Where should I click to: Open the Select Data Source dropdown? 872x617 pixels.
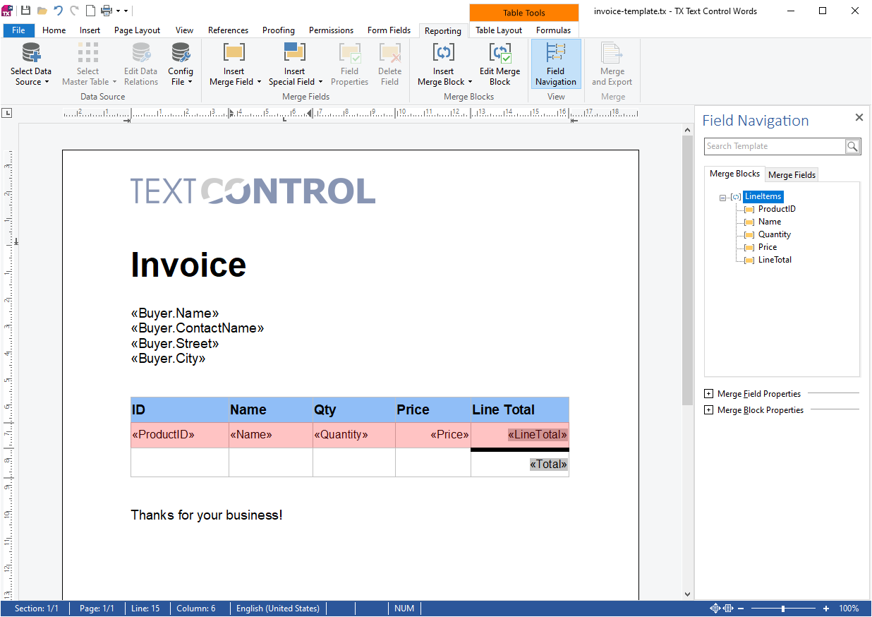click(x=31, y=64)
